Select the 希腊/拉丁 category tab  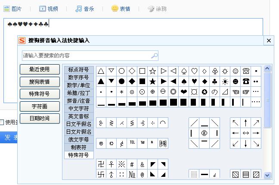(79, 93)
